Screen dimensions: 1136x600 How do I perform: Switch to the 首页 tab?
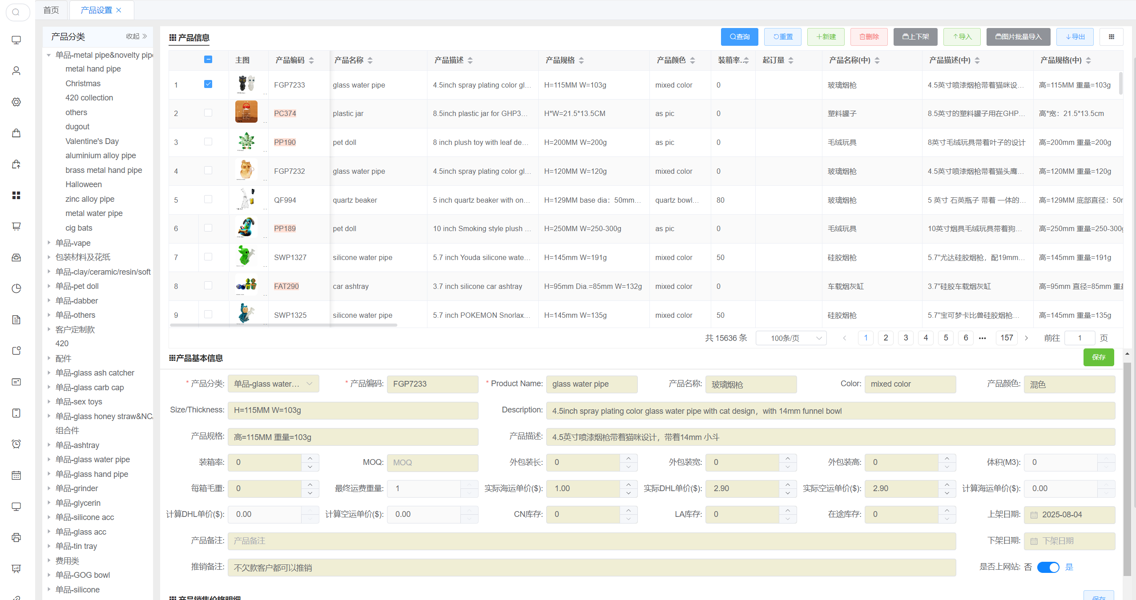(x=51, y=10)
